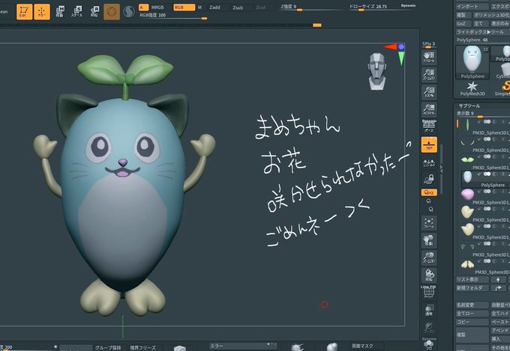Image resolution: width=510 pixels, height=351 pixels.
Task: Toggle the RGB paint mode
Action: click(x=184, y=7)
